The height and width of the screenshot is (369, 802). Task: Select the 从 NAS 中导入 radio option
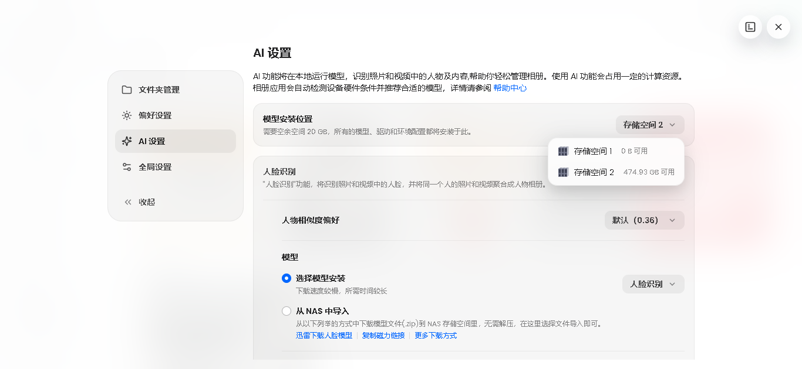pyautogui.click(x=287, y=311)
